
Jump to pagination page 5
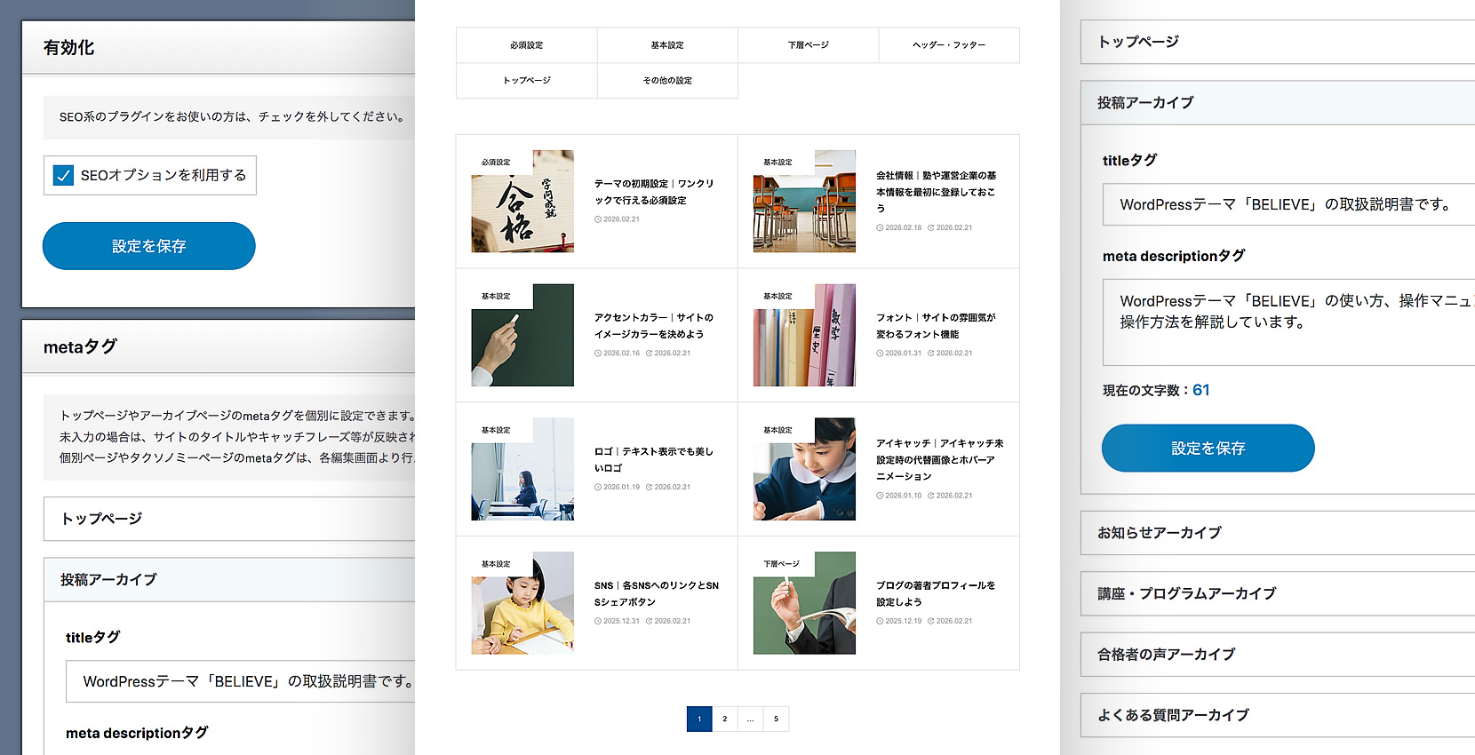[776, 719]
